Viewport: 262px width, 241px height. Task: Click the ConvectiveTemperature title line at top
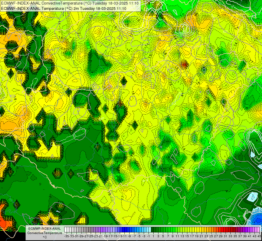click(x=70, y=3)
